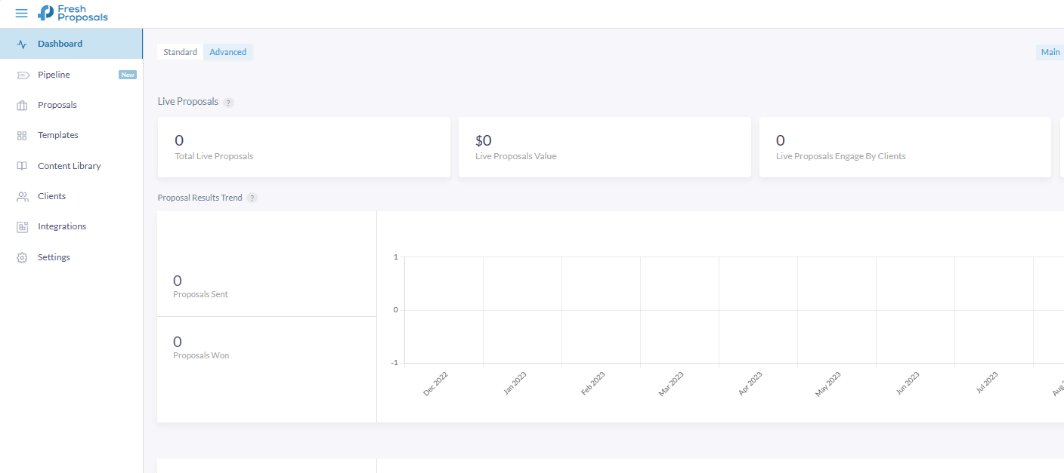Click the Clients people icon
Viewport: 1064px width, 473px height.
pyautogui.click(x=23, y=197)
